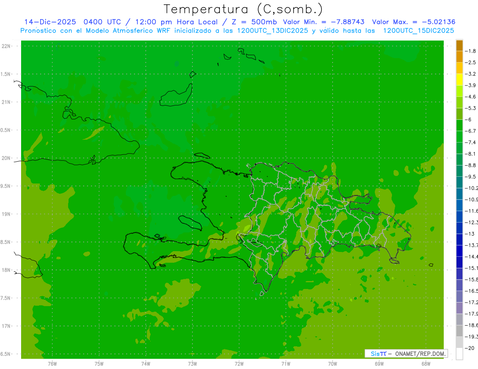The image size is (478, 369).
Task: Click the -8.1 colorbar value
Action: click(x=470, y=154)
